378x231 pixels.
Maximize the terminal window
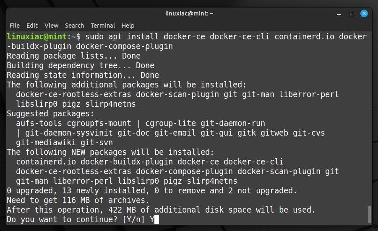352,13
